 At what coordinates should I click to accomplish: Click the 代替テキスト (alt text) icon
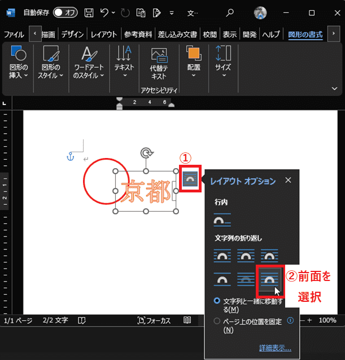point(159,63)
